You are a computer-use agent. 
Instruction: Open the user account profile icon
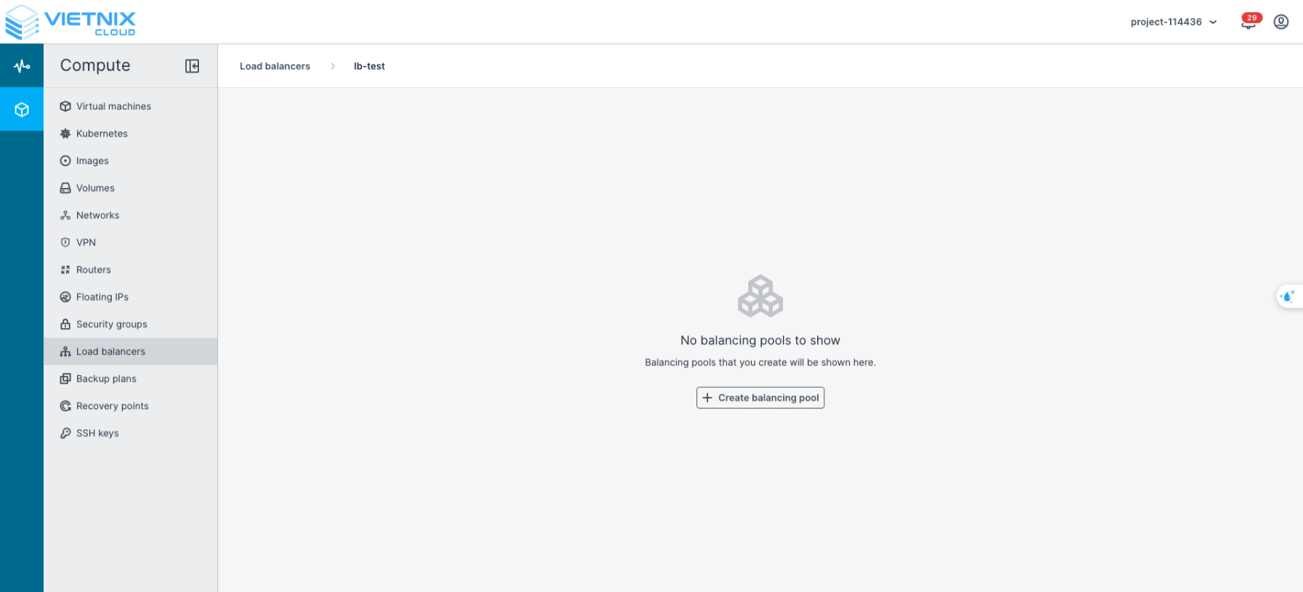[1281, 22]
